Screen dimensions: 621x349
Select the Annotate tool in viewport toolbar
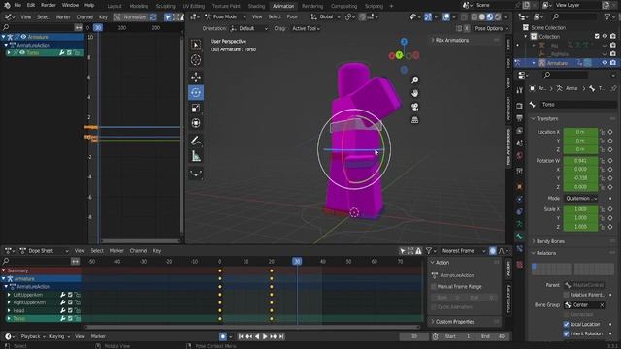point(196,141)
